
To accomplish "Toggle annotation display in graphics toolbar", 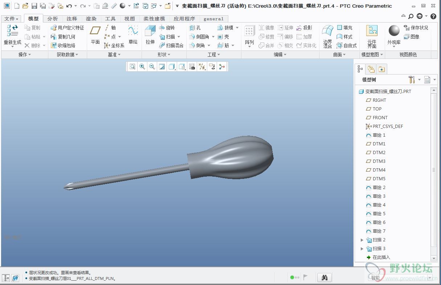I will click(x=212, y=67).
